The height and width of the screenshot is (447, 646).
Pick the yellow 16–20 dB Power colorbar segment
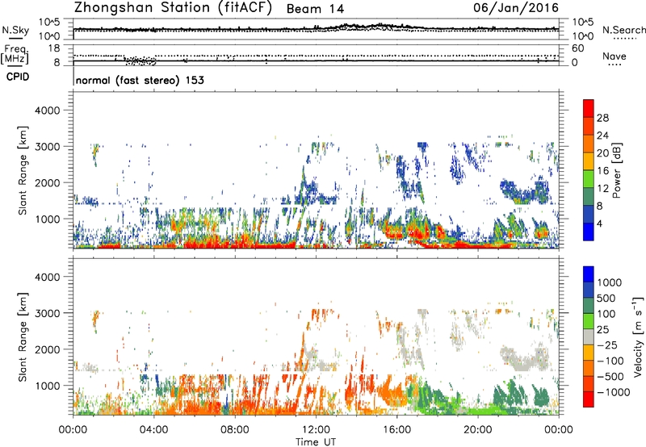589,161
